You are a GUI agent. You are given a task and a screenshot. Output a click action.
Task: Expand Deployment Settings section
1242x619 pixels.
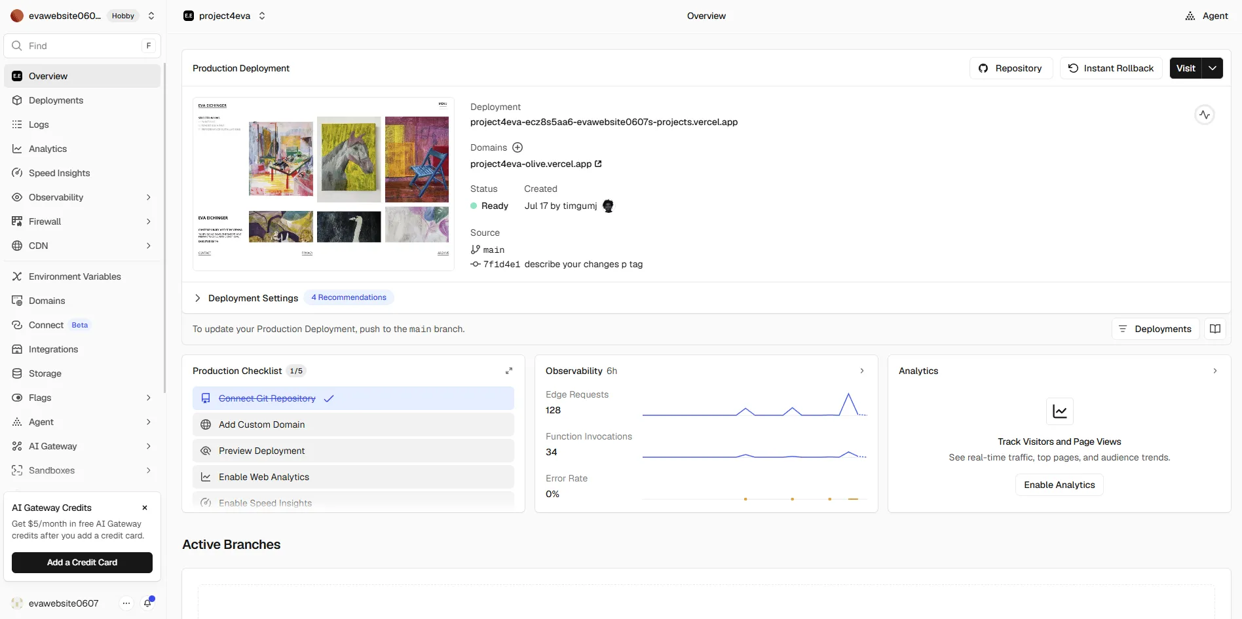click(x=246, y=298)
